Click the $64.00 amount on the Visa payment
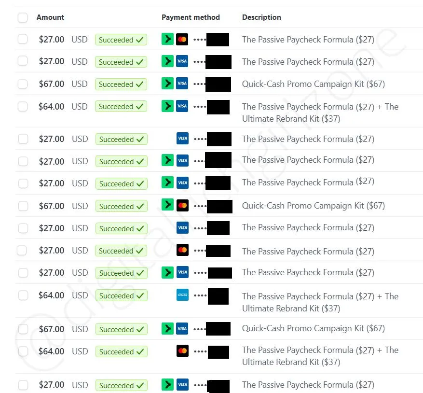 click(51, 106)
